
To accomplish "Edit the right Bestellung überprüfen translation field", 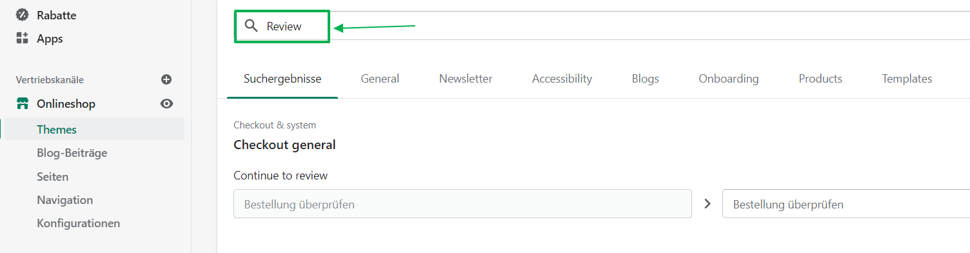I will 846,204.
